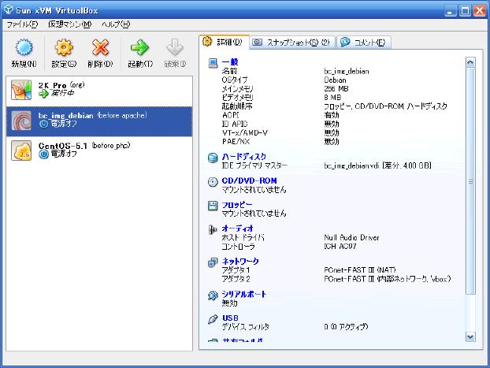Screen dimensions: 490x368
Task: Switch to the スナップショット(S) tab
Action: pyautogui.click(x=292, y=43)
